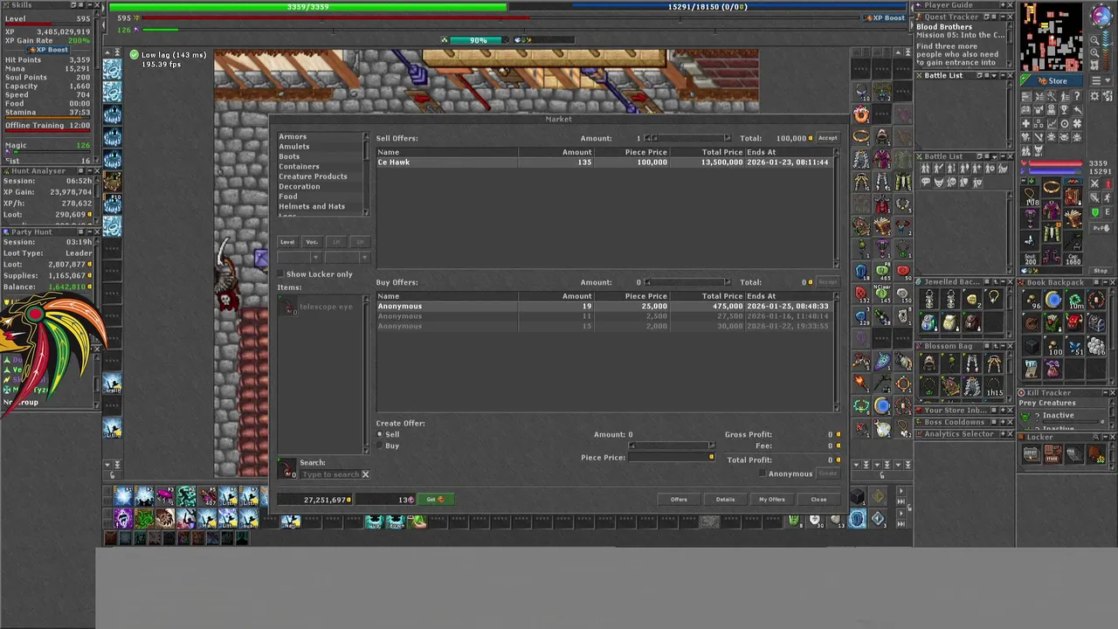Select the green shield secure mode icon

(1095, 212)
